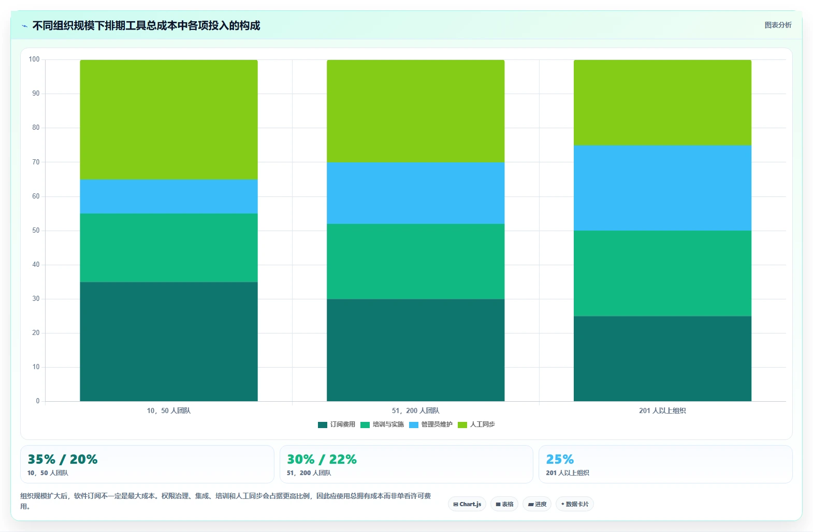Screen dimensions: 813x532
Task: Click the 培训与实施 segment for 10,50 人团队
Action: click(169, 248)
